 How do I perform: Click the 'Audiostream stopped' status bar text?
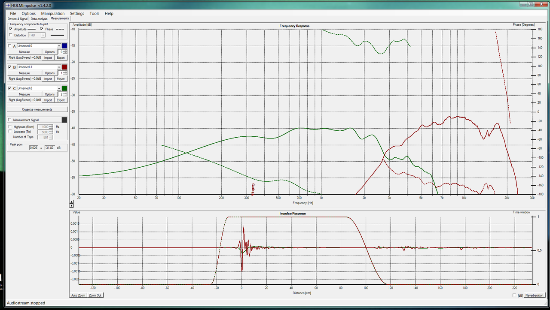pyautogui.click(x=26, y=303)
